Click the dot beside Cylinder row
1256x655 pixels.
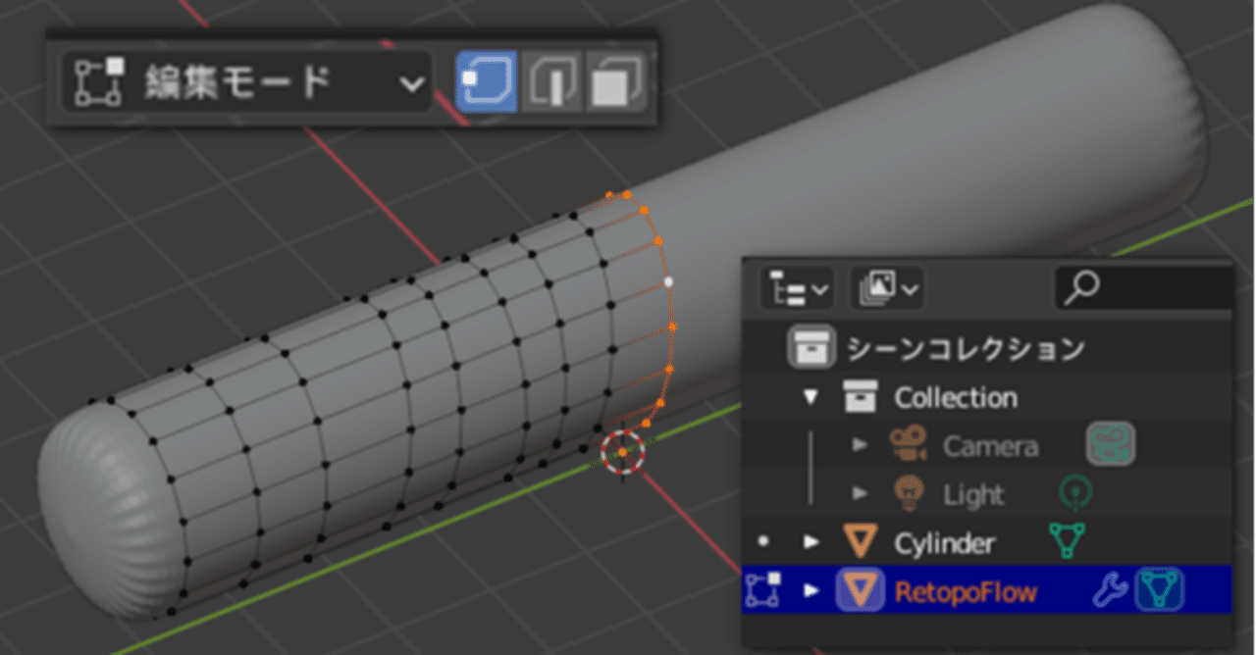coord(763,541)
